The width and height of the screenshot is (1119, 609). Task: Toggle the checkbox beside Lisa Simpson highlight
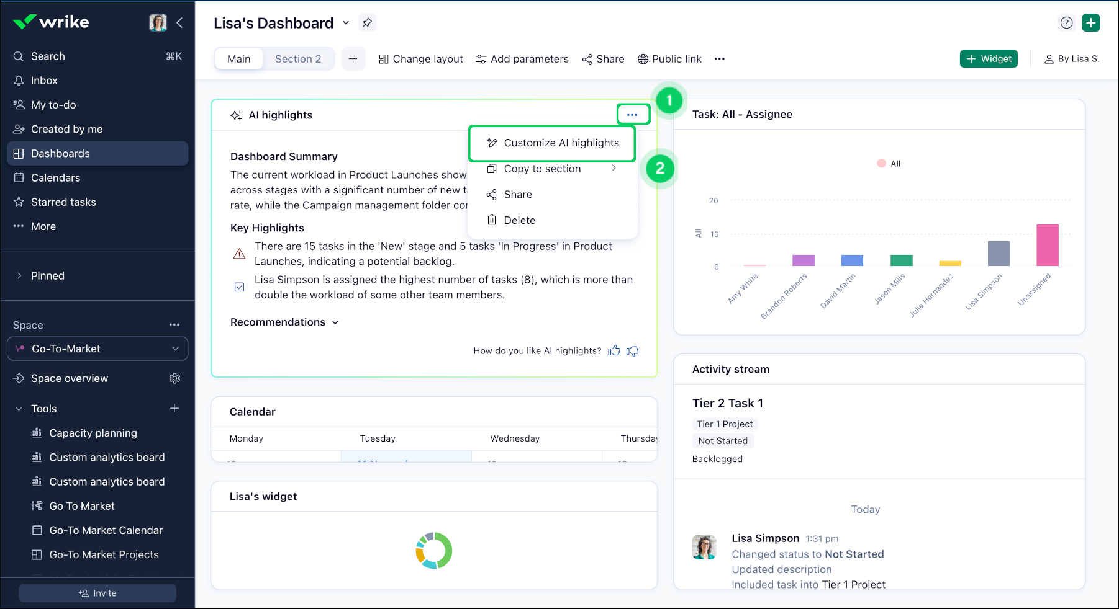pos(239,287)
